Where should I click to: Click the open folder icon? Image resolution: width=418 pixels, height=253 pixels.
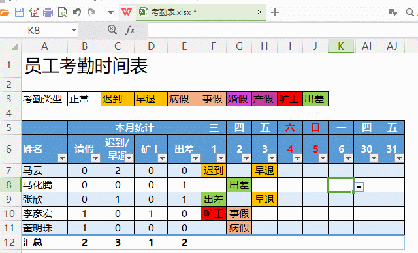(x=5, y=12)
